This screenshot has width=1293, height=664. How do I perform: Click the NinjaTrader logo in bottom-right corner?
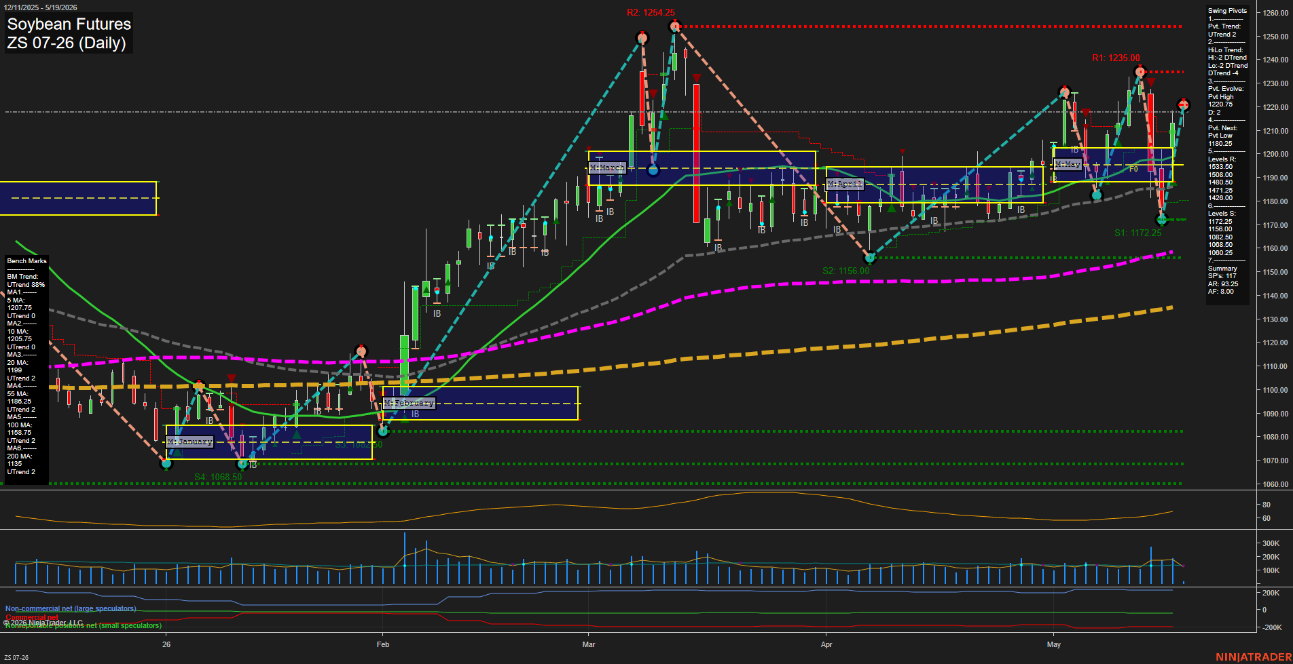point(1252,657)
